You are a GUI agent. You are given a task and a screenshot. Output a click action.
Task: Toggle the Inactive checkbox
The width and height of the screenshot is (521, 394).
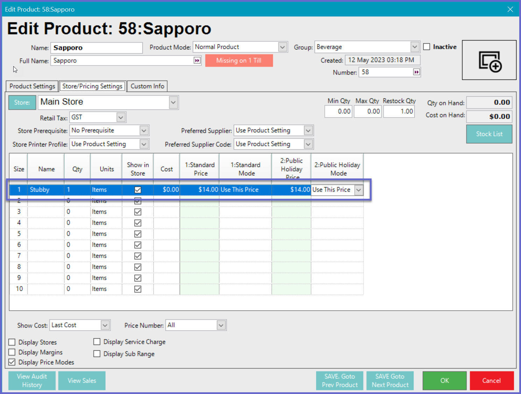coord(427,47)
